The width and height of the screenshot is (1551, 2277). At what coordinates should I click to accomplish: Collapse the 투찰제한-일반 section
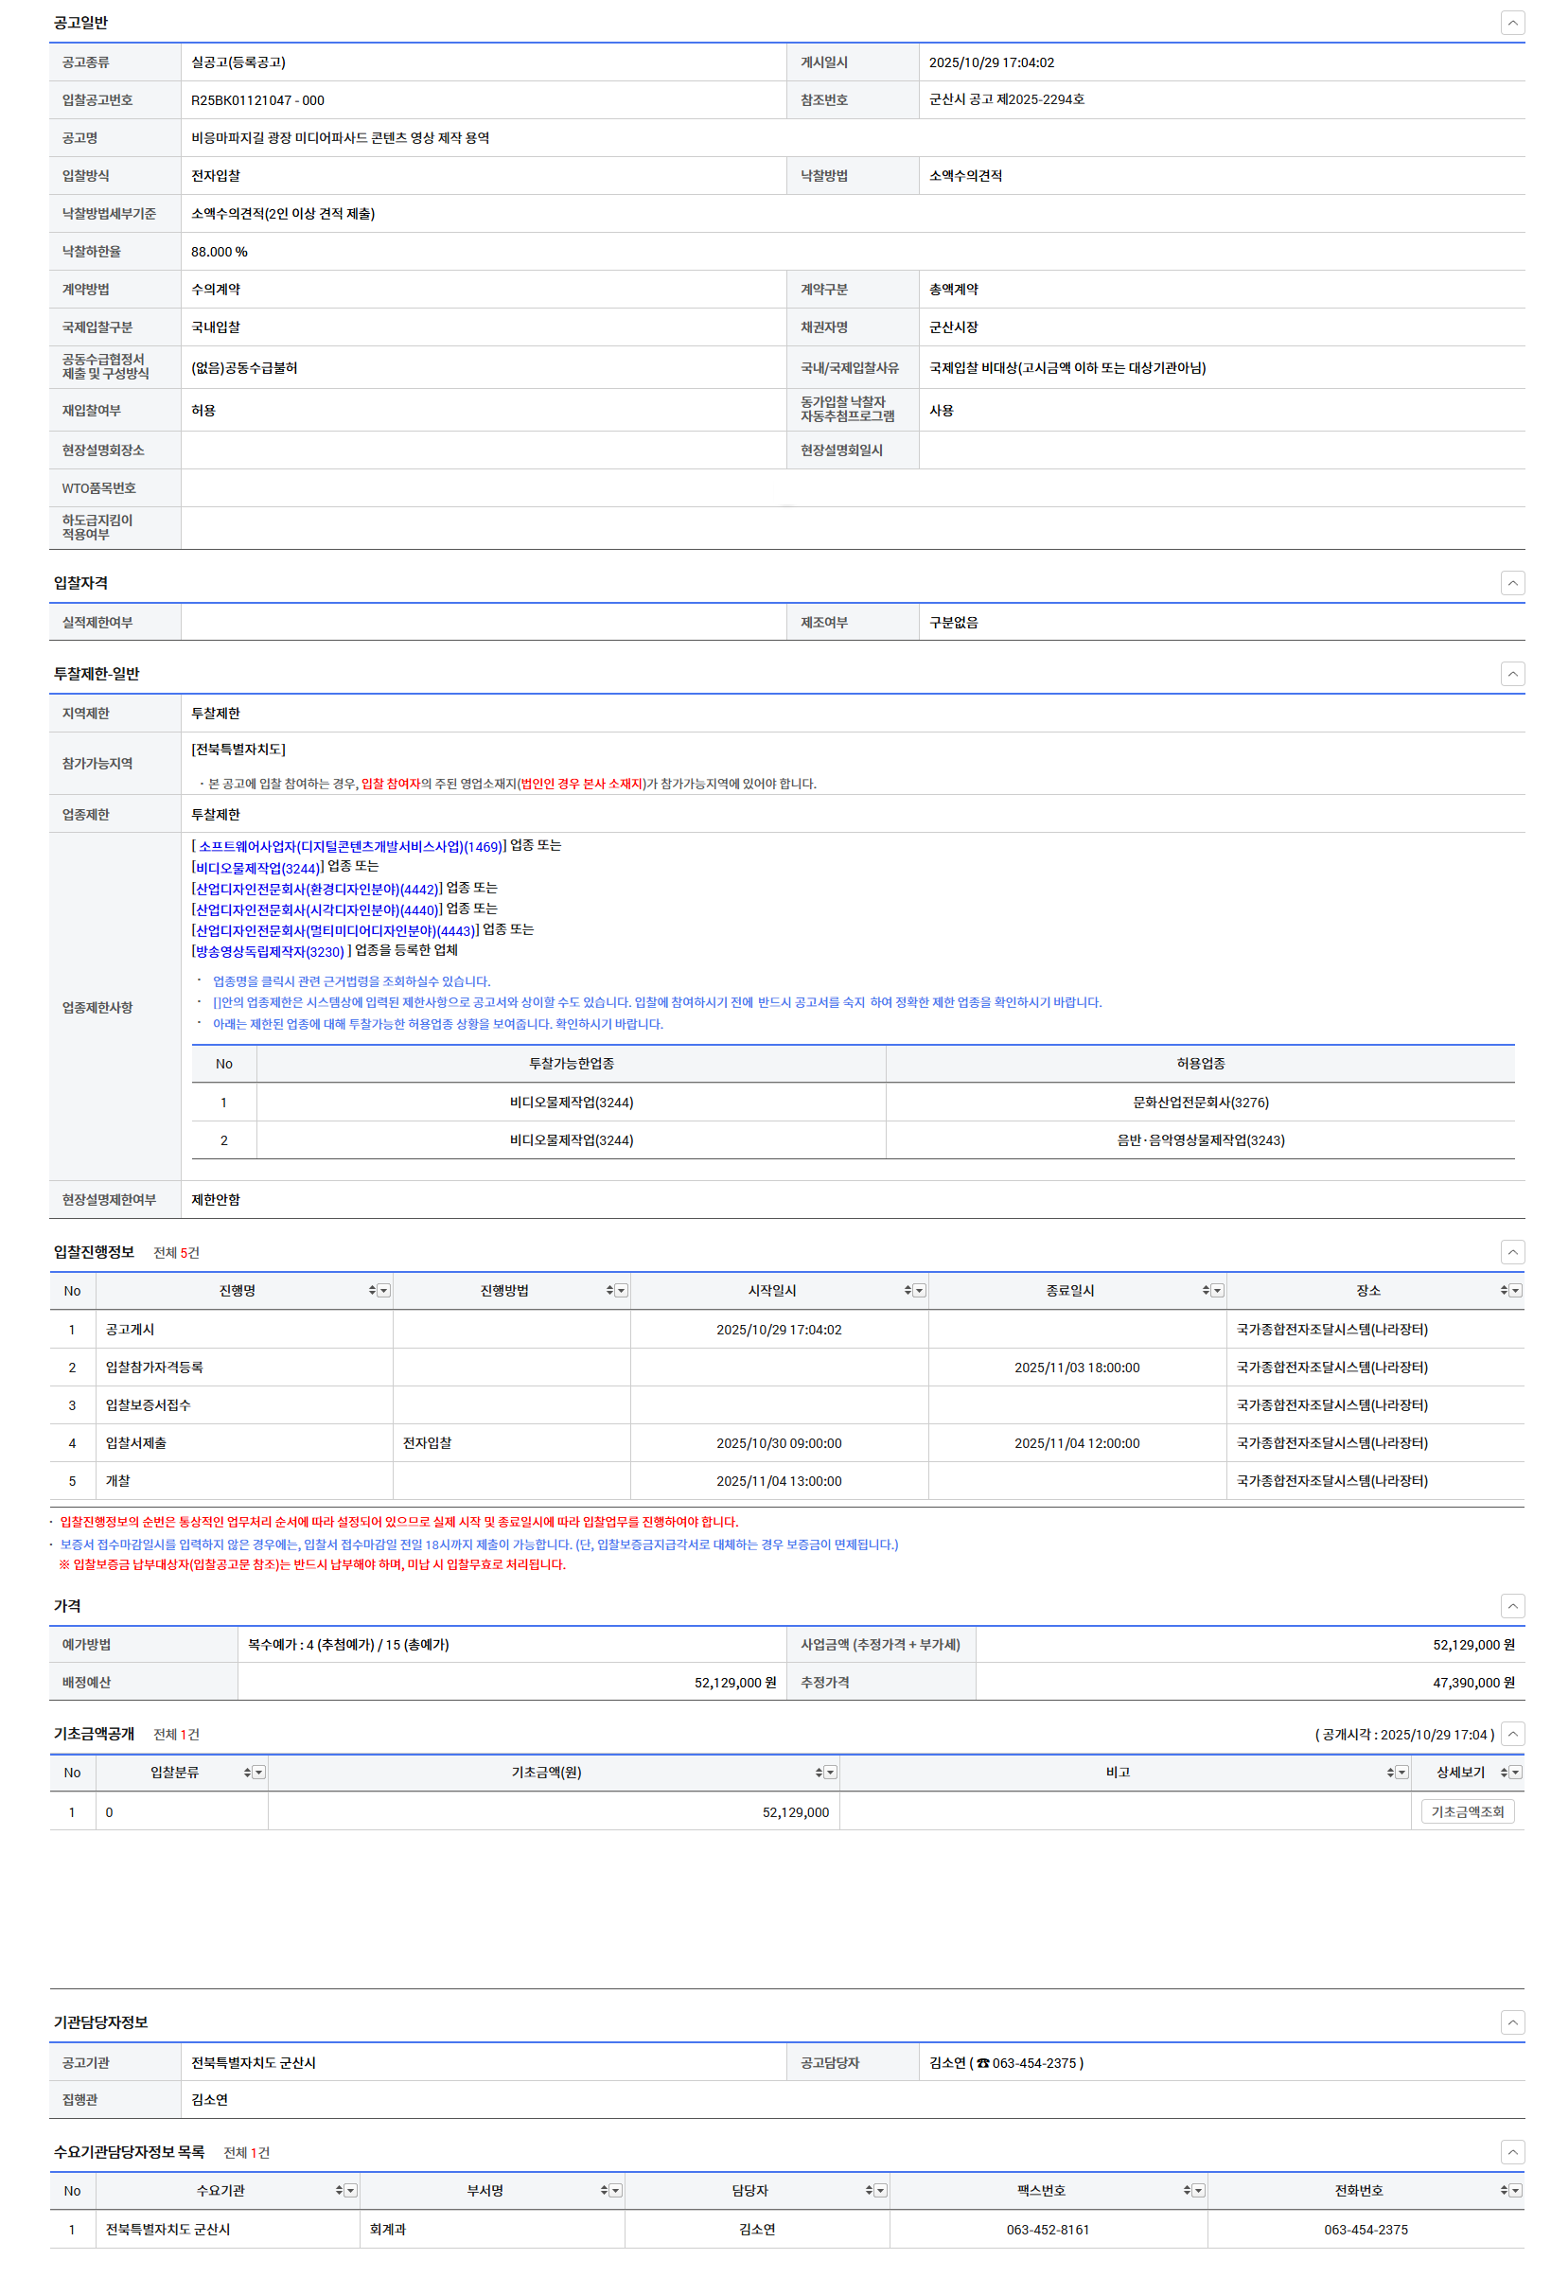coord(1512,674)
